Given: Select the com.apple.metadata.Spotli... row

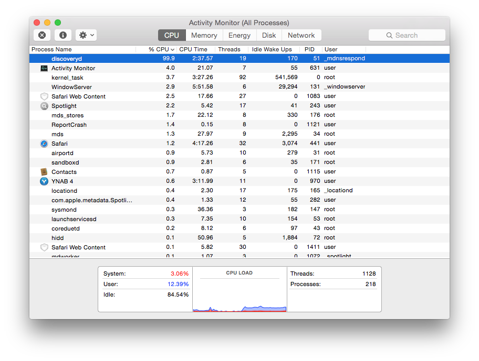Looking at the screenshot, I should point(240,200).
